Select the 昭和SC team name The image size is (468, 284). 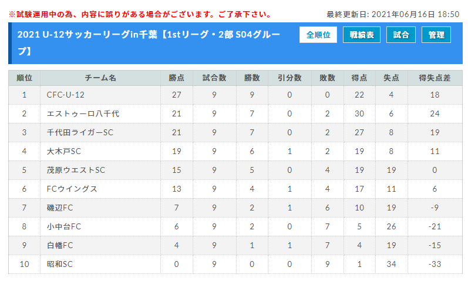(59, 264)
